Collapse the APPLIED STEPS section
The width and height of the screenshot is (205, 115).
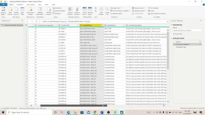172,38
